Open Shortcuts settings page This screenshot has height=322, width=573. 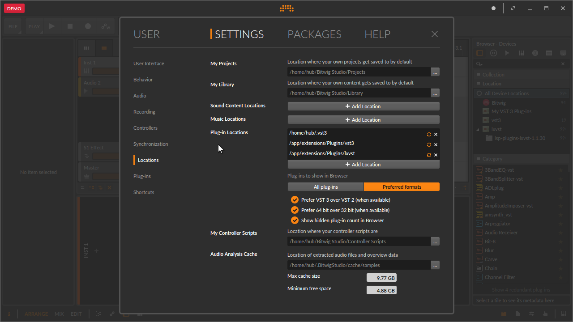[x=144, y=192]
